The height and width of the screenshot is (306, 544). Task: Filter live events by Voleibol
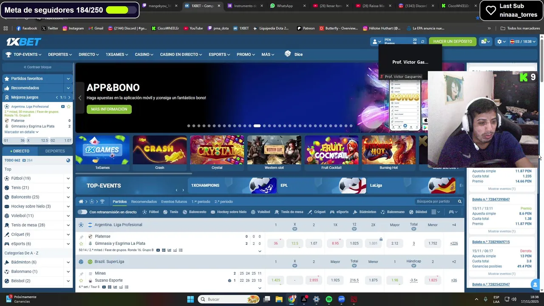[x=261, y=212]
